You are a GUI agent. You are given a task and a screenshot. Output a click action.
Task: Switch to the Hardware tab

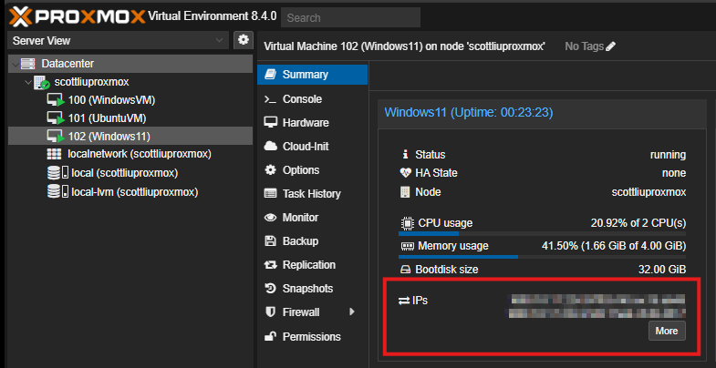(x=312, y=123)
